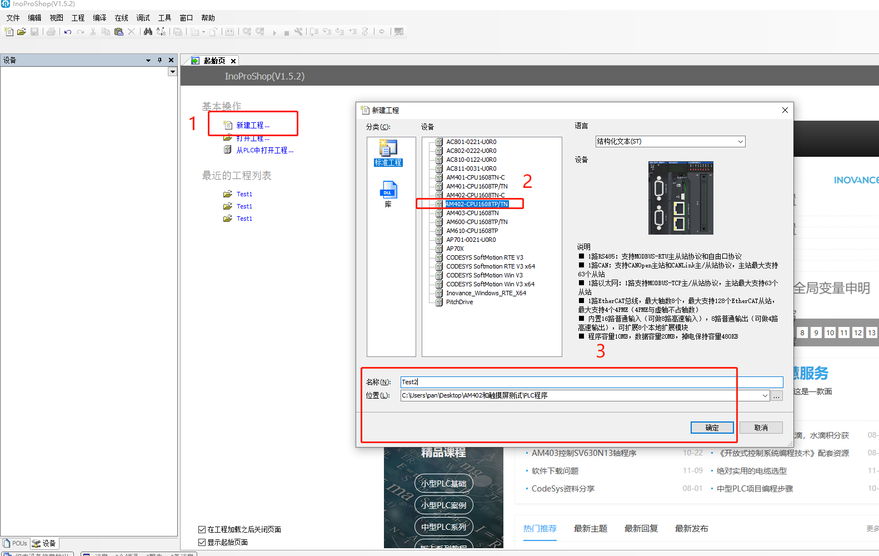
Task: Open the CodeSys资料分享 forum link
Action: [x=563, y=489]
